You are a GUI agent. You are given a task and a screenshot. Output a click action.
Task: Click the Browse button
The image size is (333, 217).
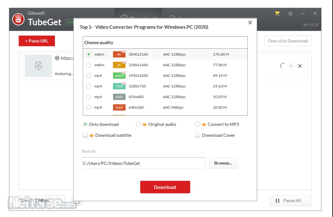[x=223, y=163]
